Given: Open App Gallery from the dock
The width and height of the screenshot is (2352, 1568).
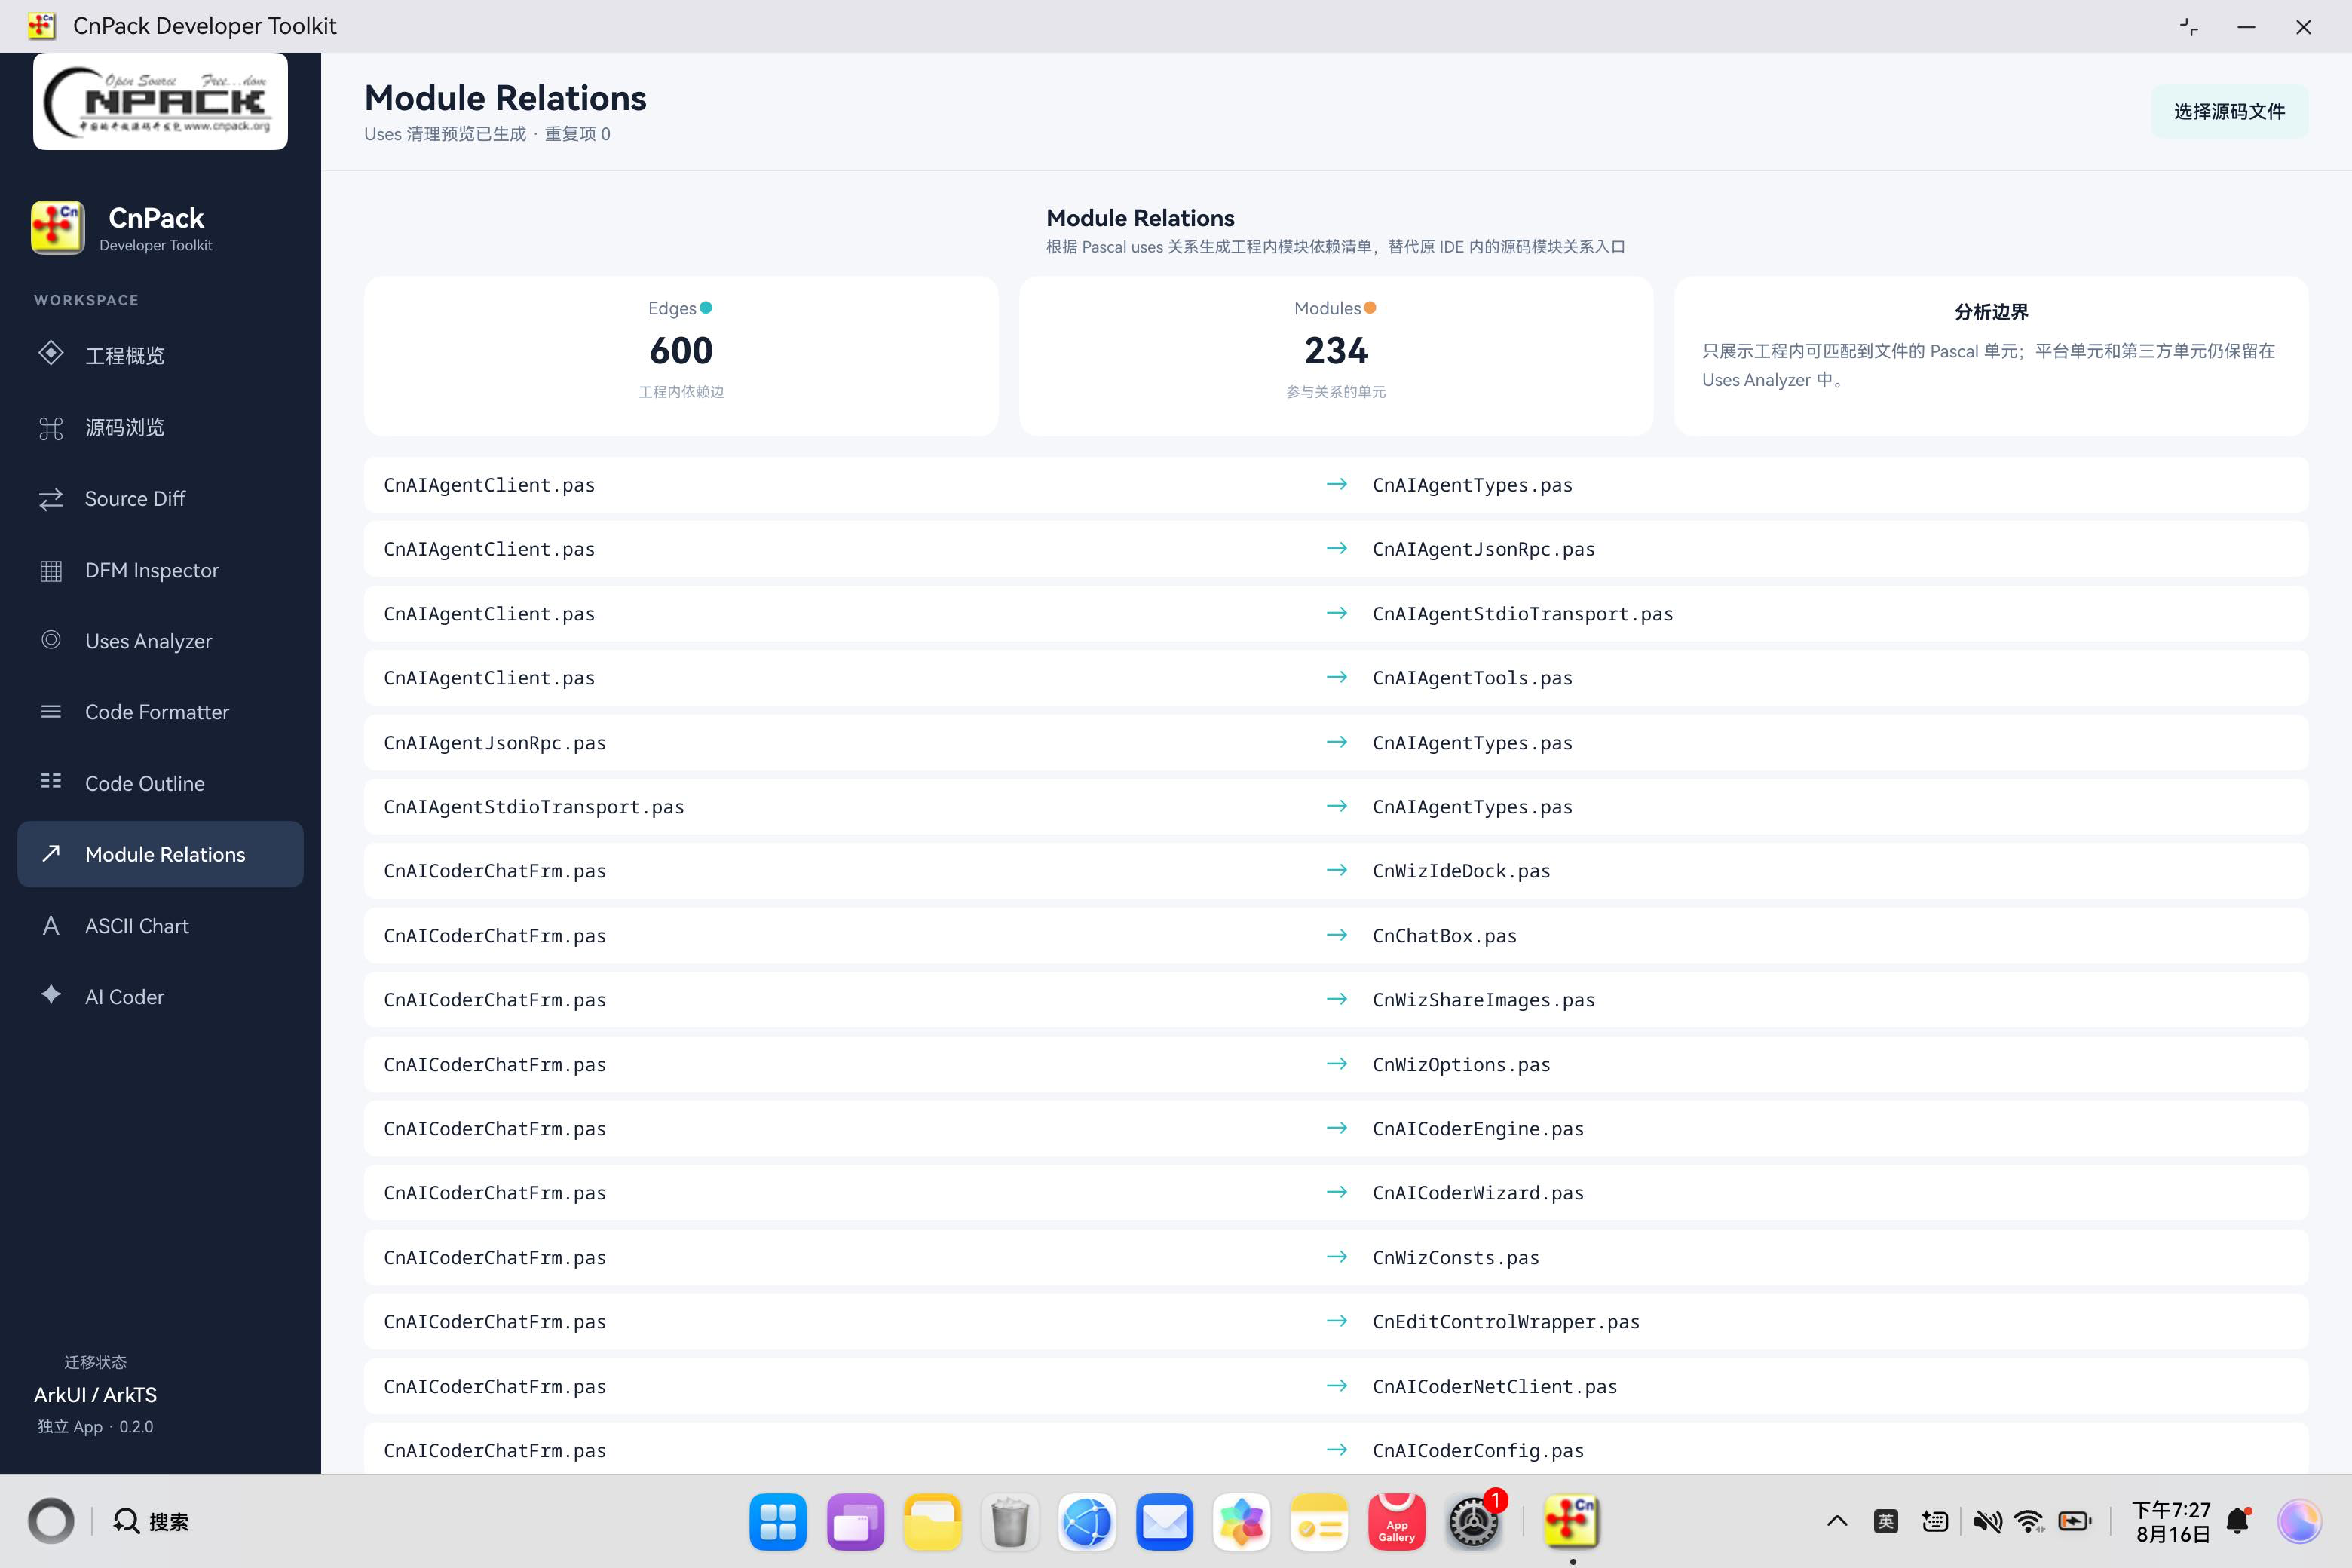Looking at the screenshot, I should 1396,1522.
